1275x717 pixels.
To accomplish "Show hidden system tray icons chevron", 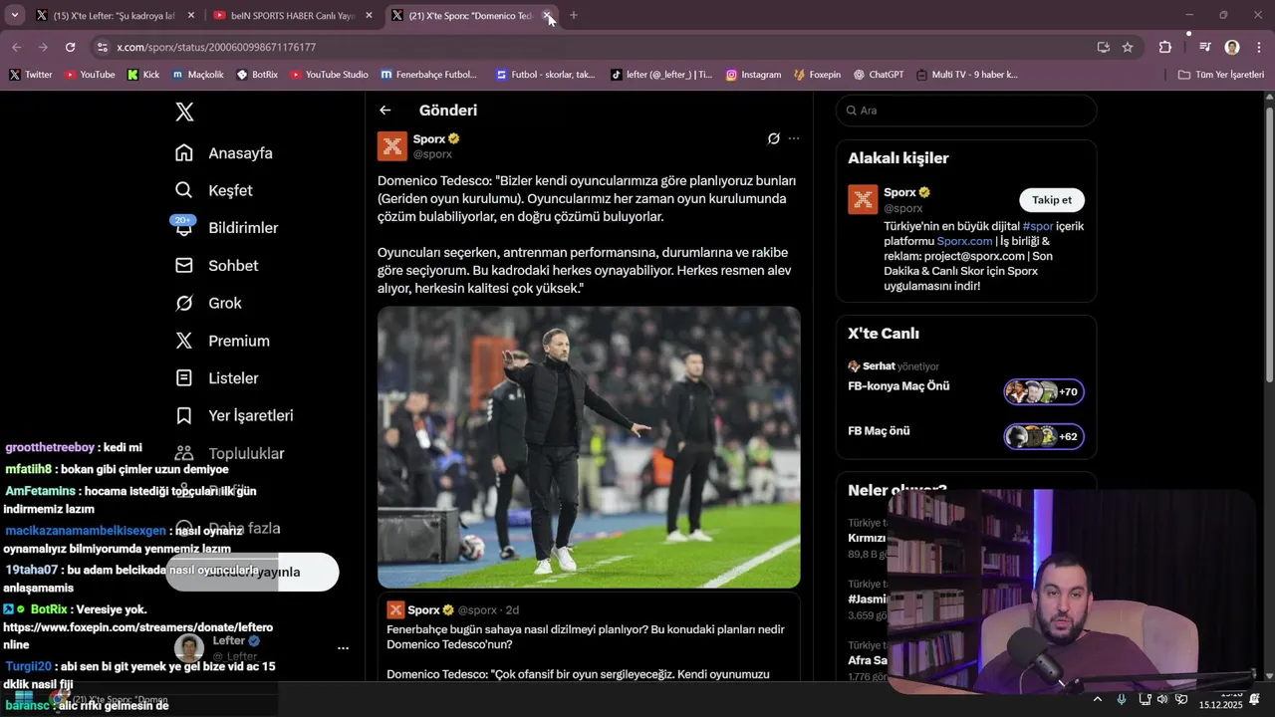I will tap(1097, 699).
